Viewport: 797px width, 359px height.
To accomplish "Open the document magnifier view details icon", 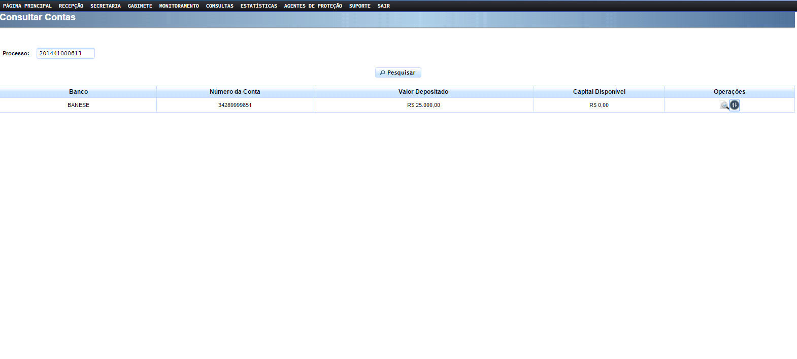I will 724,105.
